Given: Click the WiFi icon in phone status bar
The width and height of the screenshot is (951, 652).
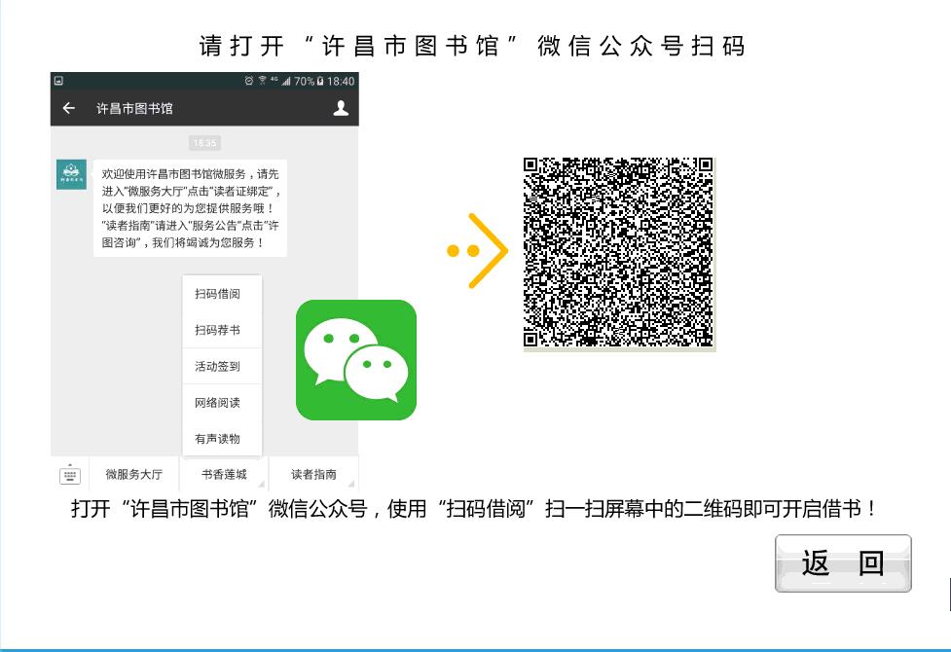Looking at the screenshot, I should 263,81.
